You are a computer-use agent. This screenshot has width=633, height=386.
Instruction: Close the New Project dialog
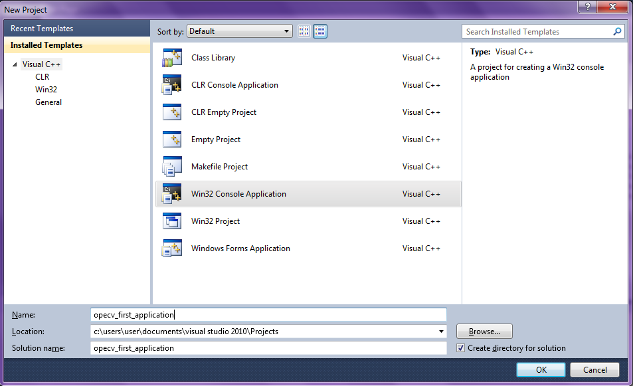[x=613, y=7]
